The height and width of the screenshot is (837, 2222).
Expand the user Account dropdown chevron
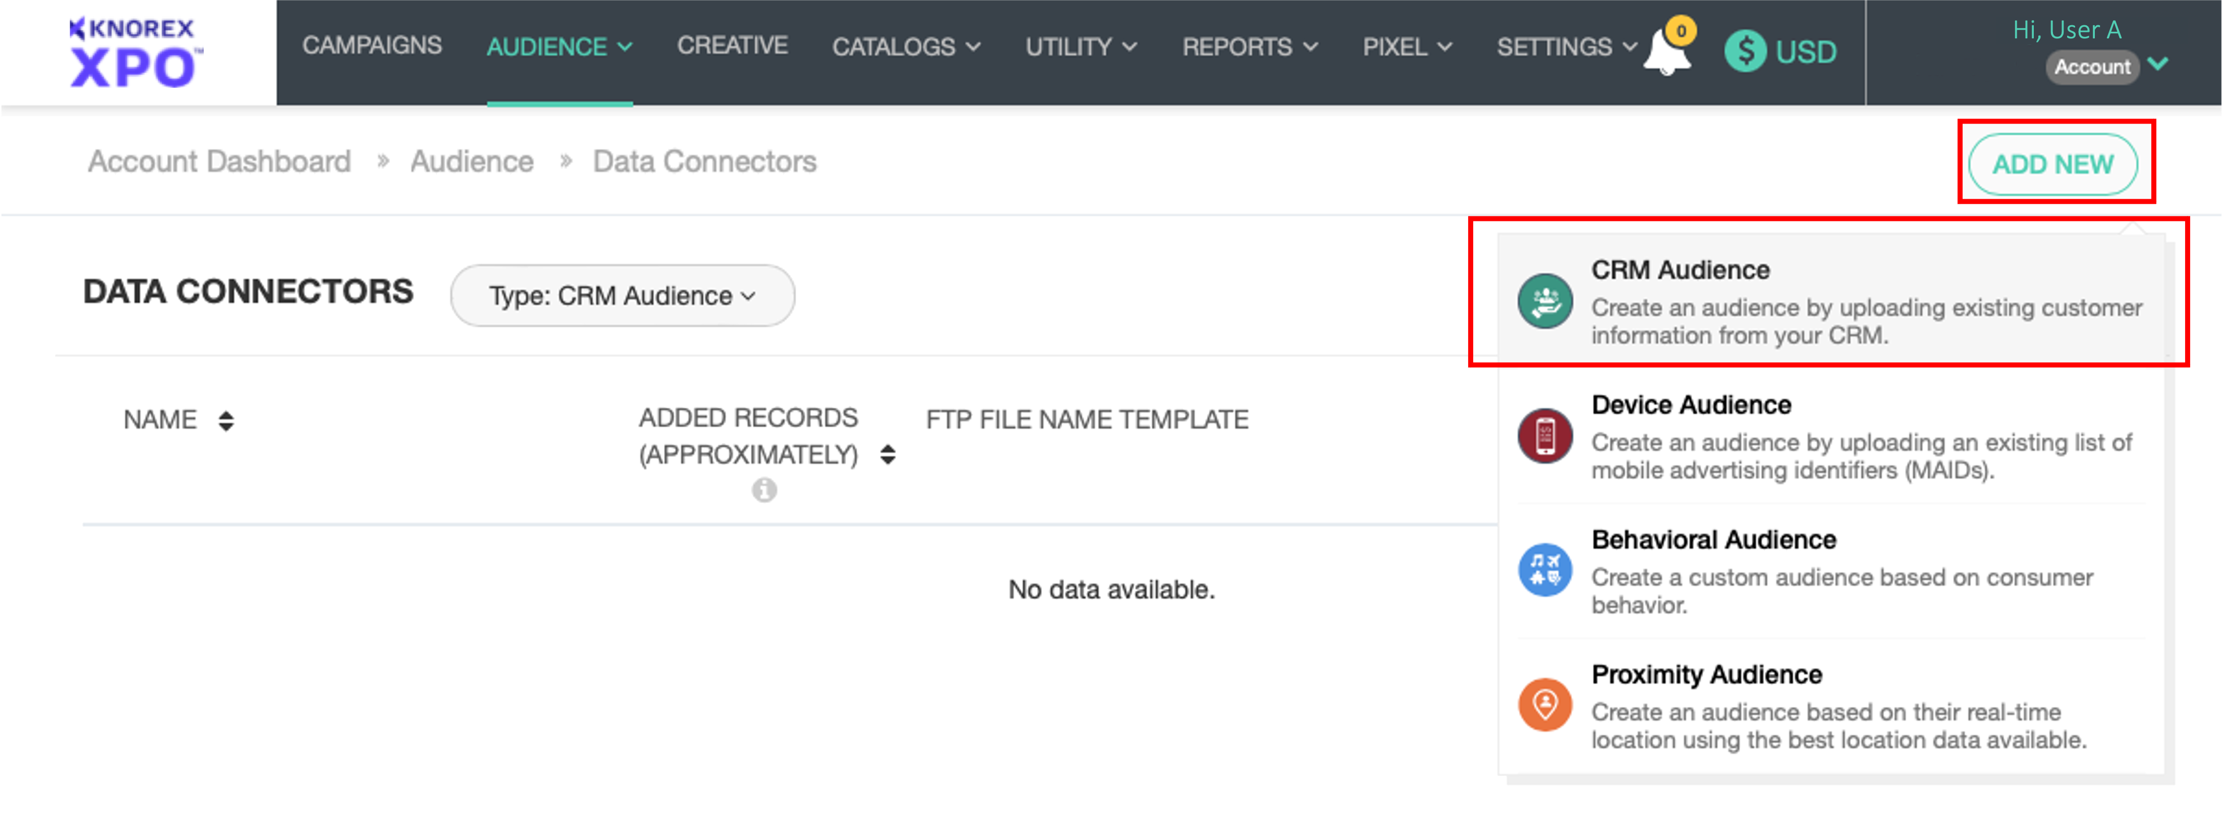(x=2157, y=65)
